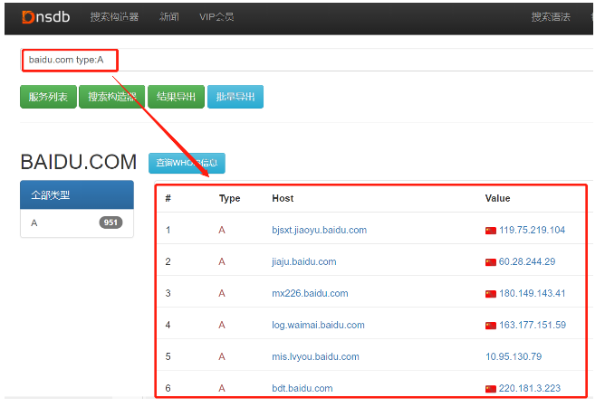
Task: Click IP value 10.95.130.79
Action: coord(514,356)
